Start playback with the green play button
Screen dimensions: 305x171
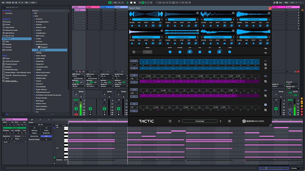(128, 2)
